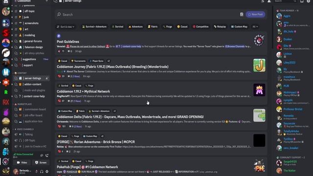
Task: Toggle the Competitive tag filter
Action: (x=201, y=26)
